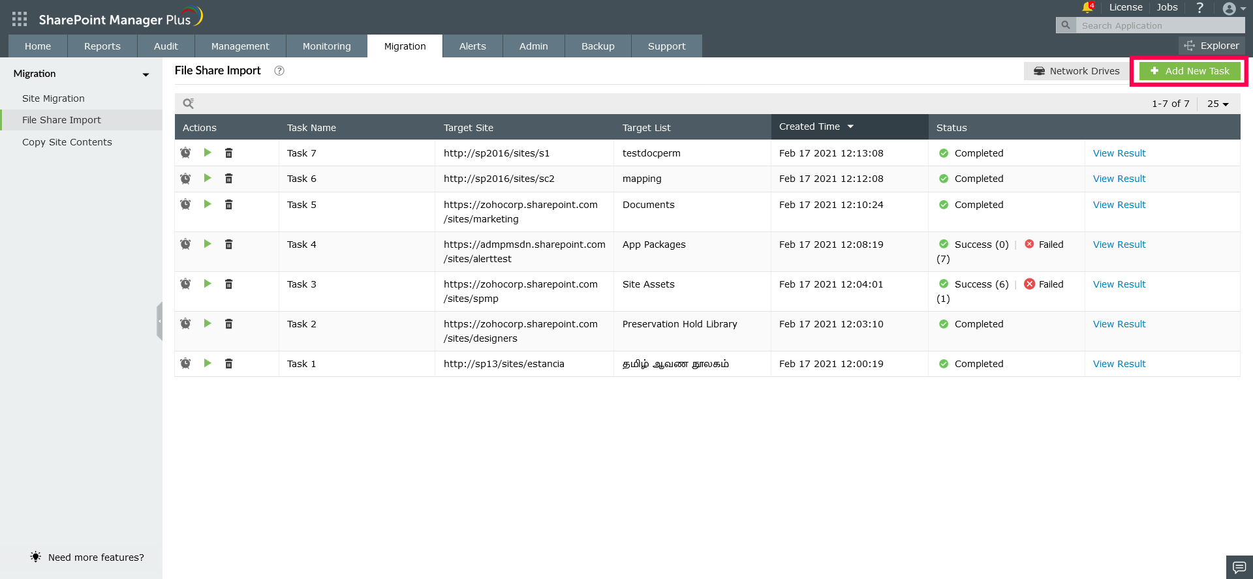This screenshot has height=579, width=1253.
Task: Open the app grid launcher icon
Action: tap(20, 19)
